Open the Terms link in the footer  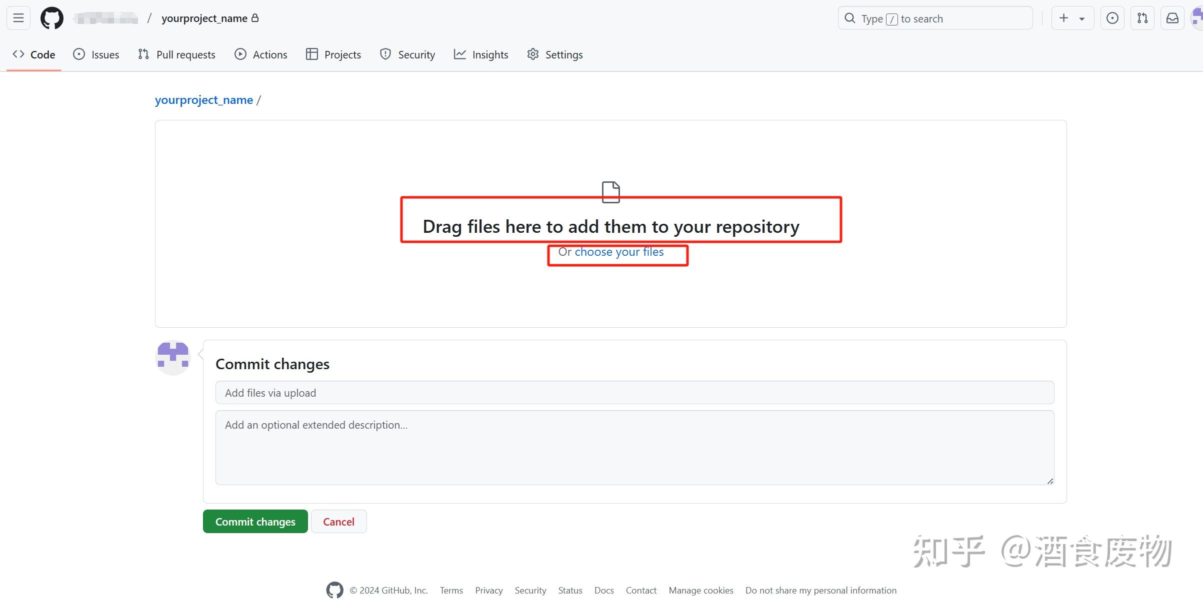451,590
